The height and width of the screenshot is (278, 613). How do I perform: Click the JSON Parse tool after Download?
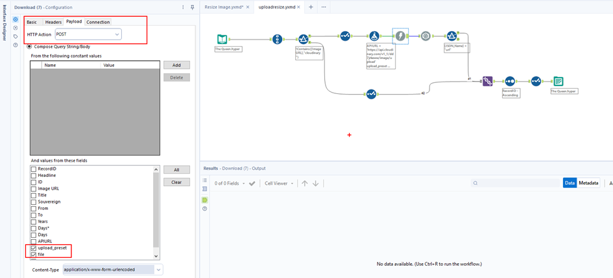click(426, 36)
